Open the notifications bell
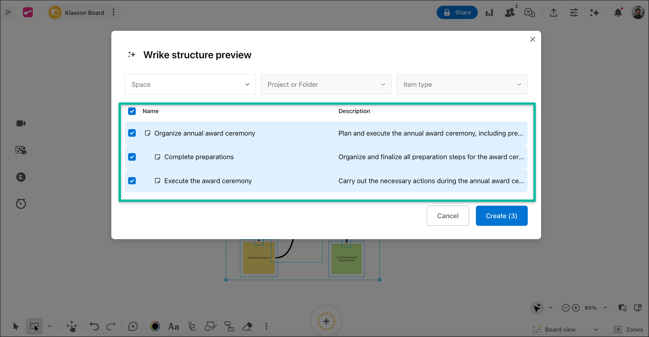Image resolution: width=649 pixels, height=337 pixels. pos(618,13)
